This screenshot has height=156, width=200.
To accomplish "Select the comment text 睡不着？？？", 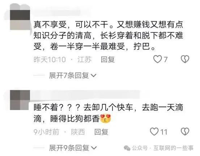I will [57, 107].
